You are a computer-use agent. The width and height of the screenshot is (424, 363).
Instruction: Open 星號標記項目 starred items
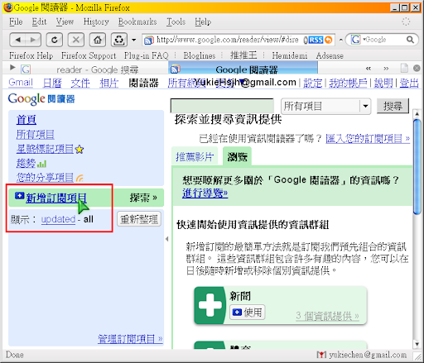[45, 149]
